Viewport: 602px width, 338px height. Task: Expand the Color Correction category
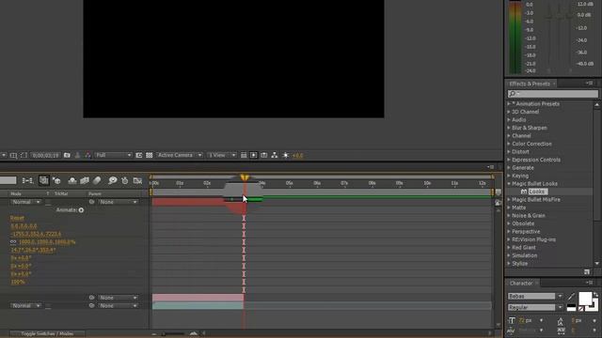509,144
